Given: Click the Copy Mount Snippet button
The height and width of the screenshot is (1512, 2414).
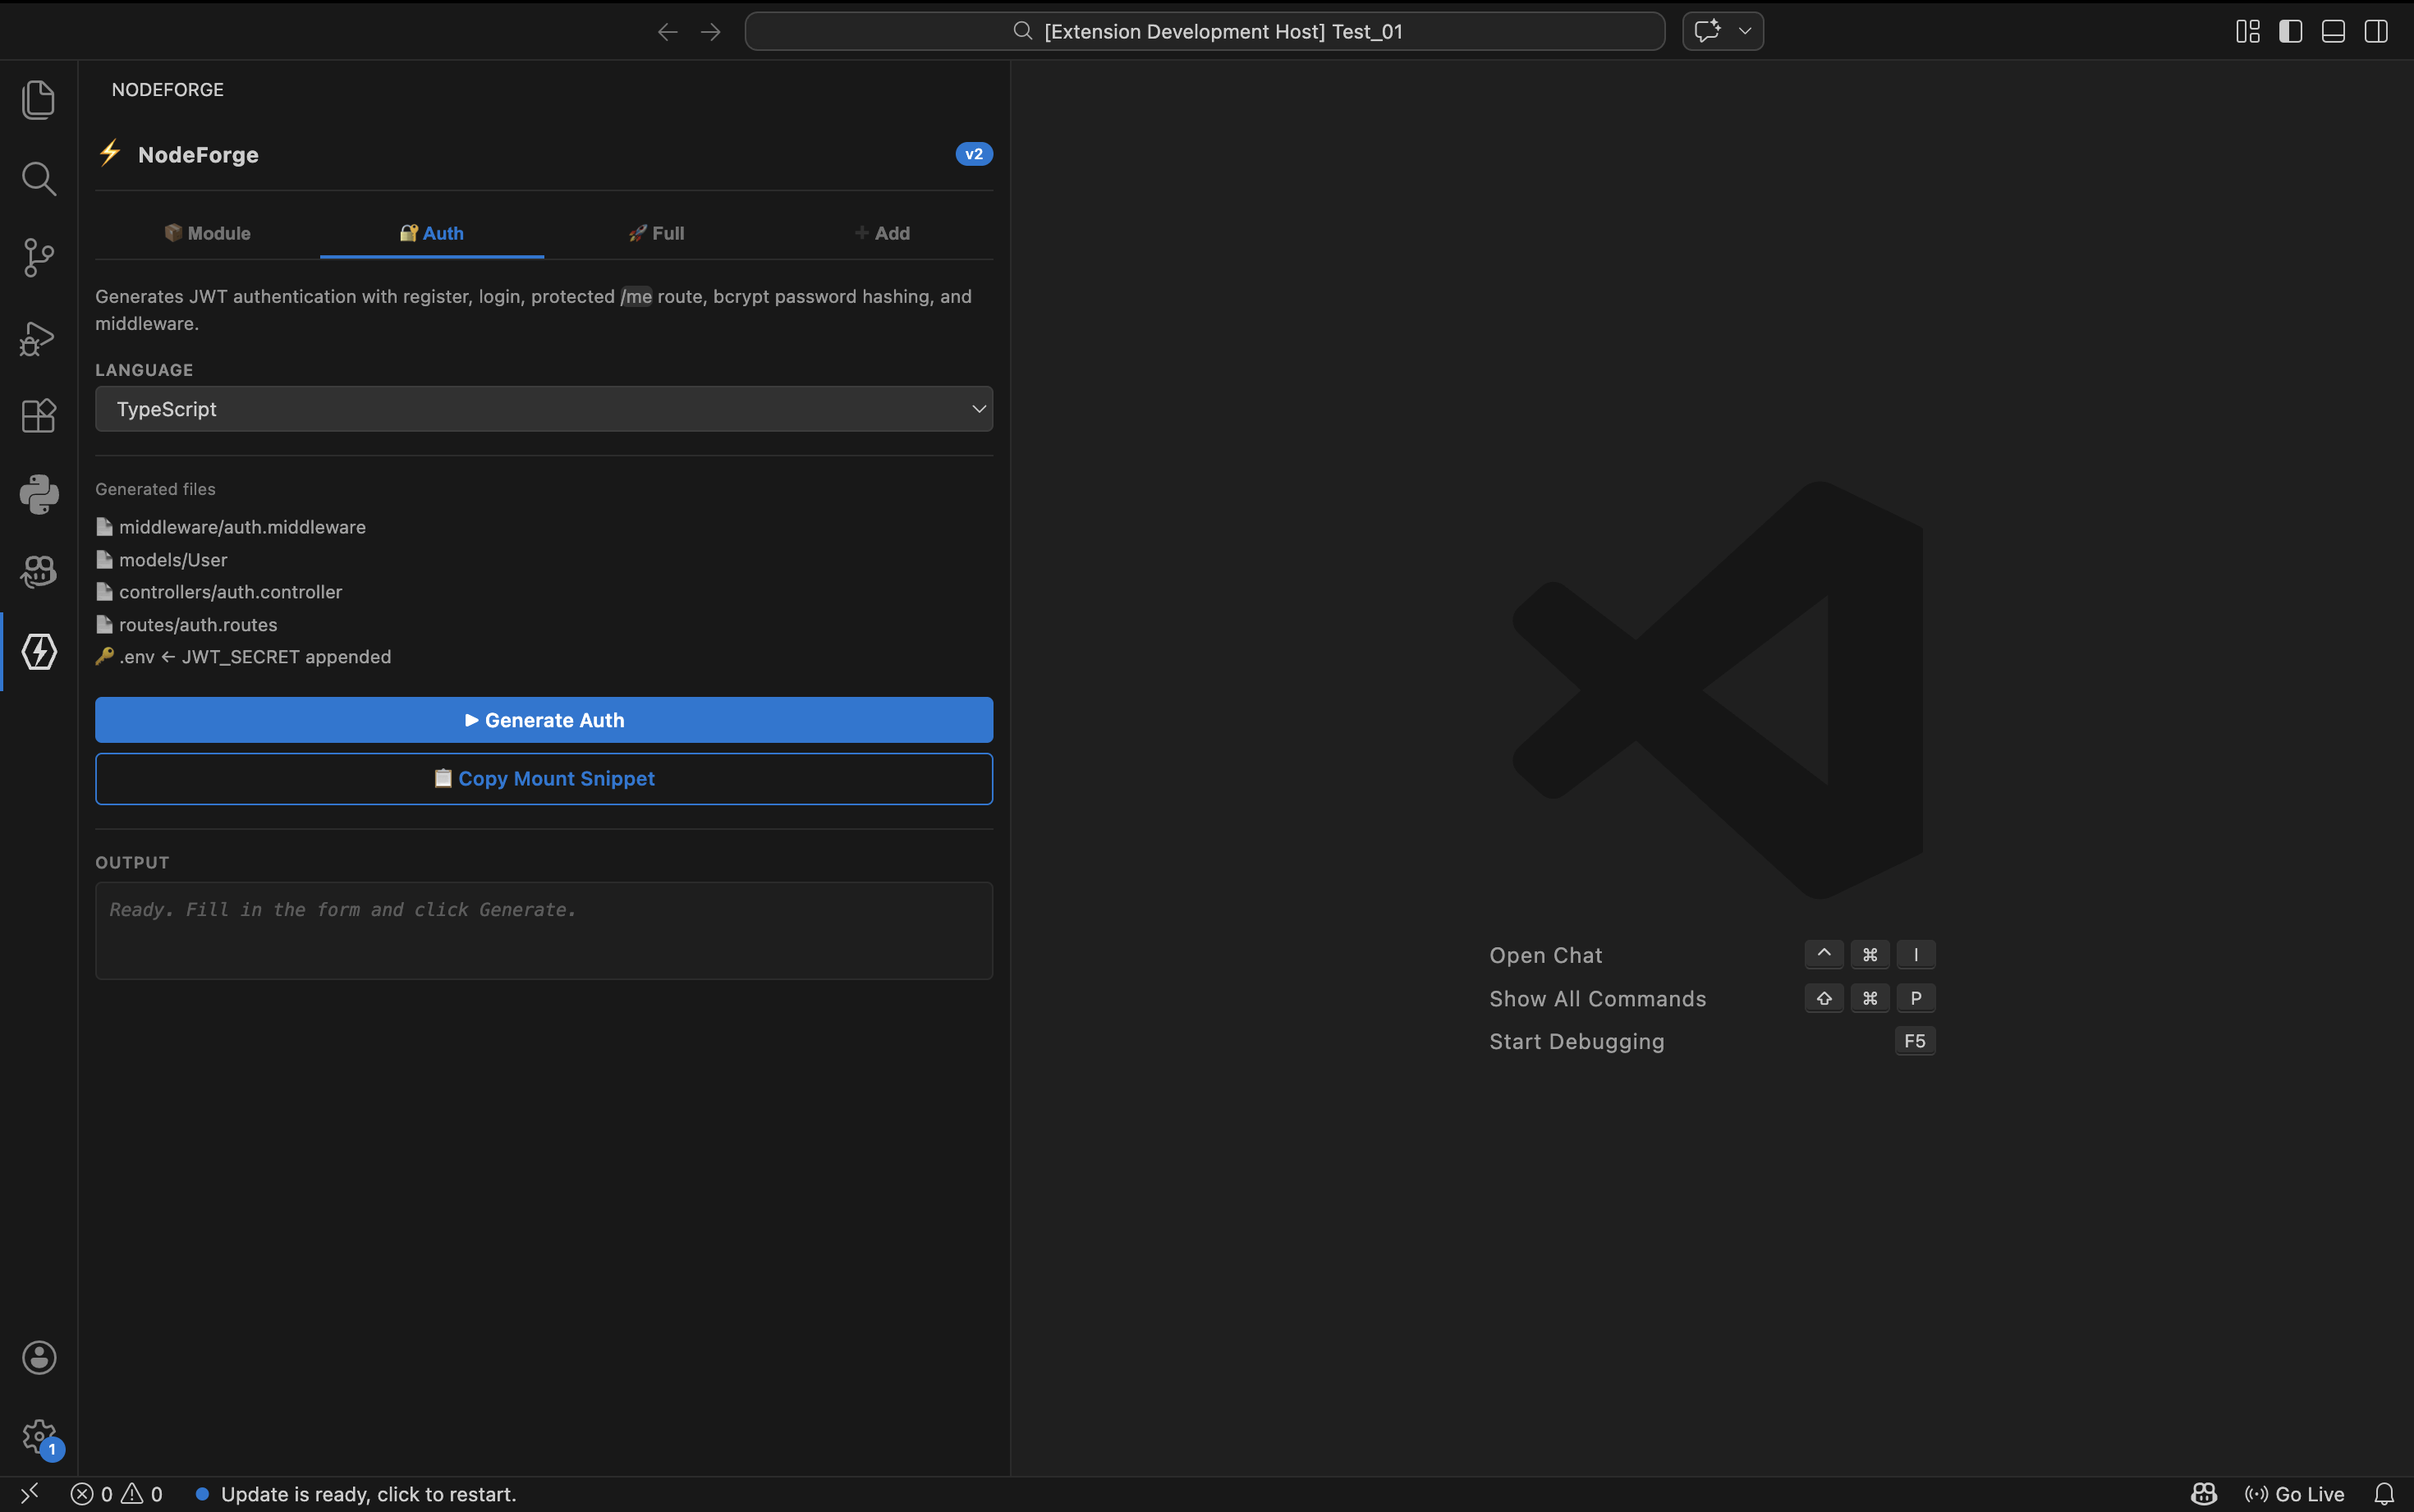Looking at the screenshot, I should point(543,779).
